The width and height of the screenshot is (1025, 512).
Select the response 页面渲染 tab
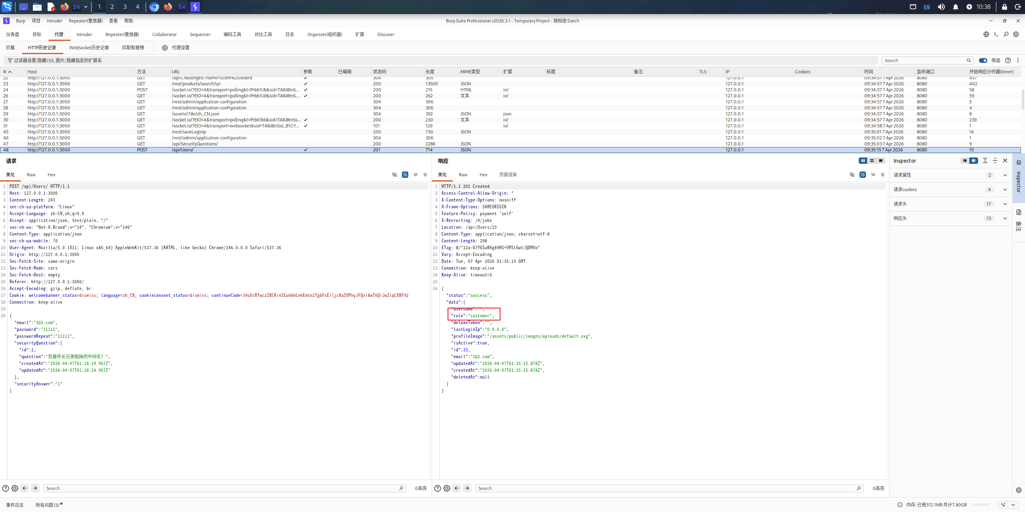pyautogui.click(x=508, y=175)
